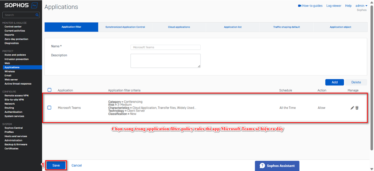This screenshot has height=171, width=374.
Task: Go to Intrusion prevention menu item
Action: 16,59
